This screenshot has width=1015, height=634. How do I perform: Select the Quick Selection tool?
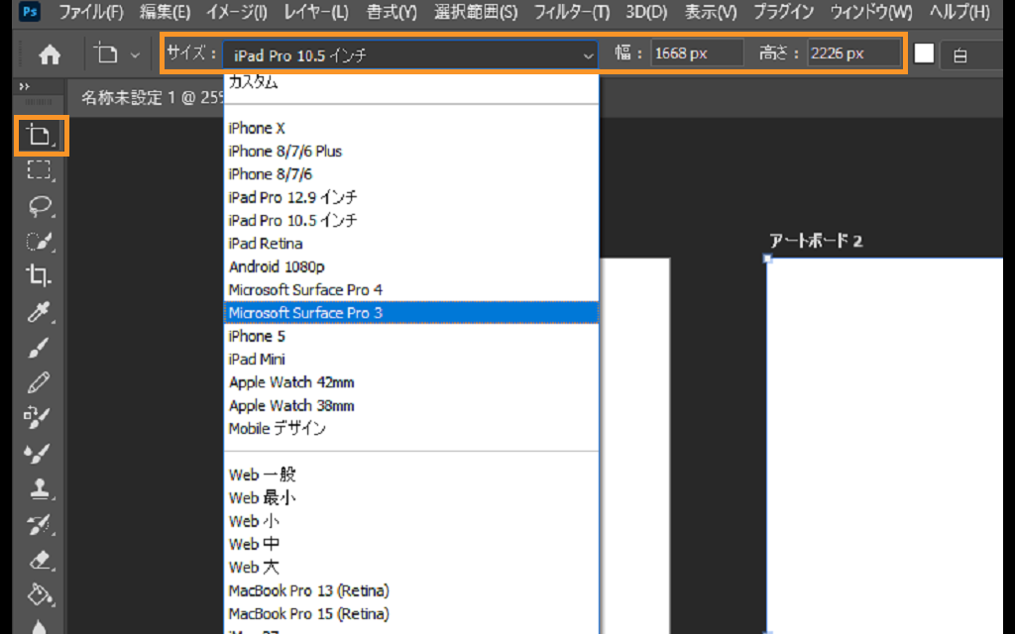[x=40, y=241]
